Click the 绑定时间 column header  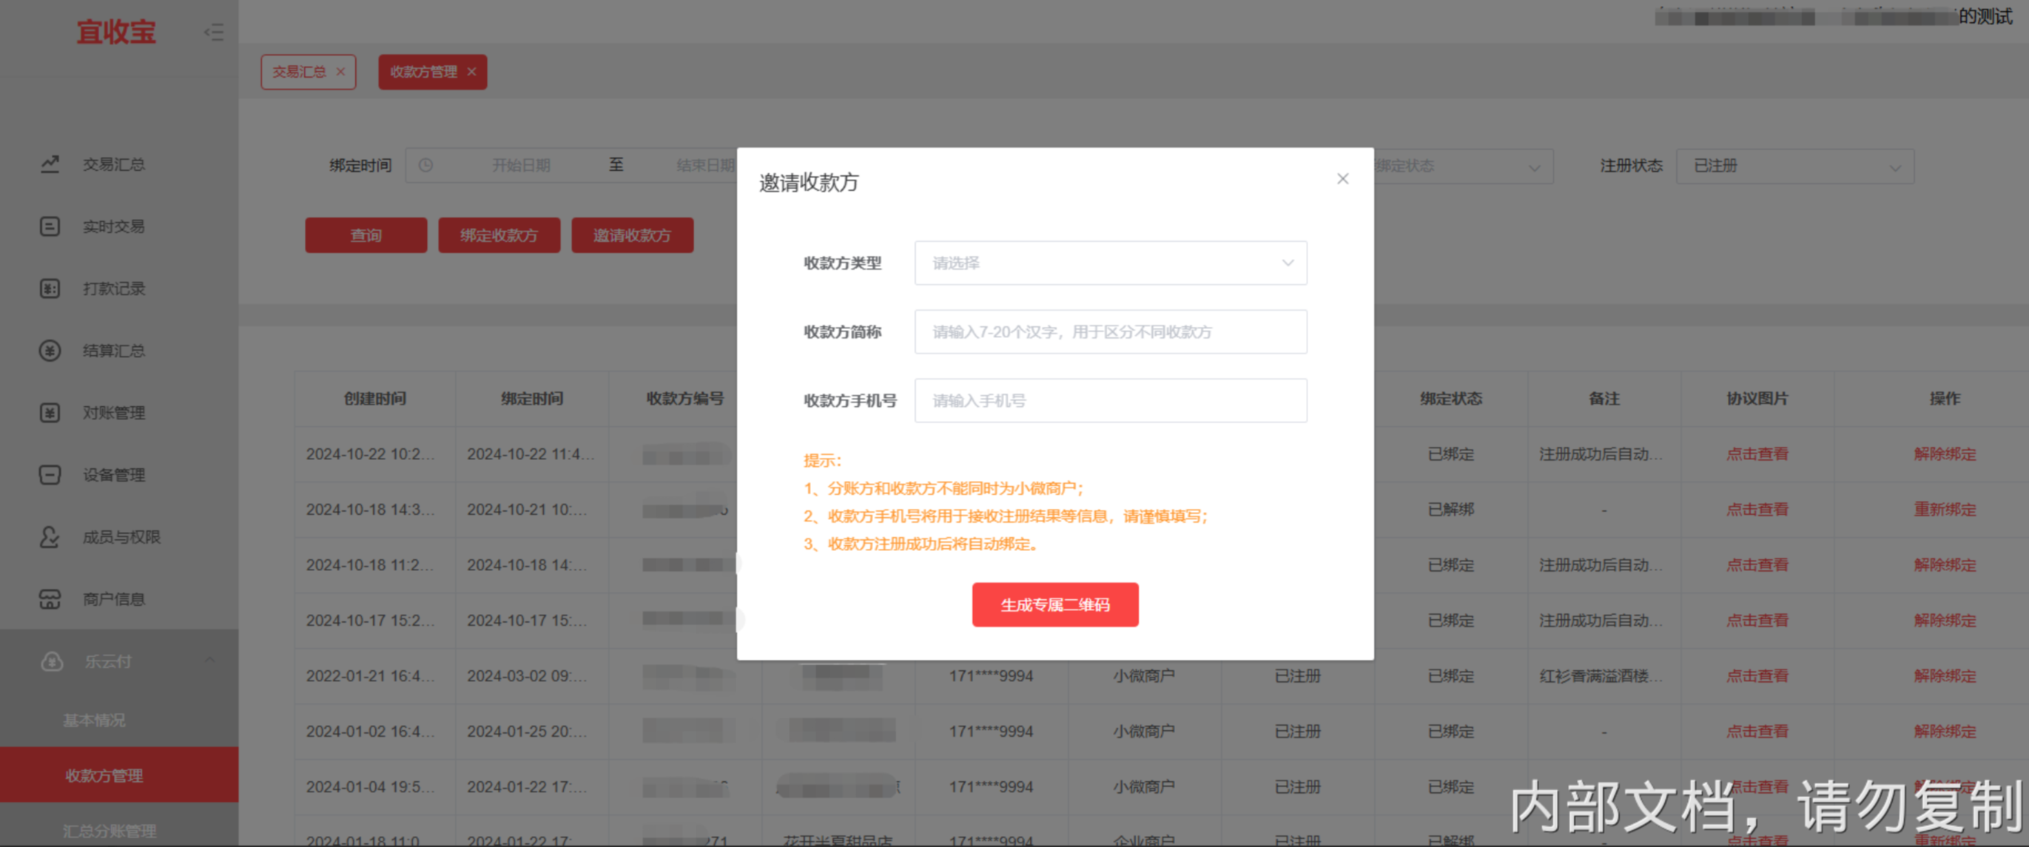[x=531, y=398]
